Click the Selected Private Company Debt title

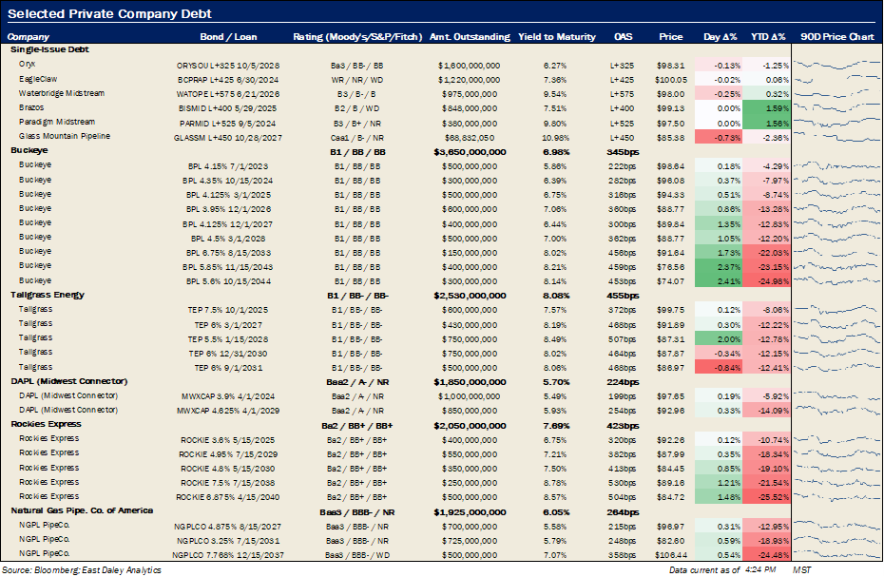(110, 13)
